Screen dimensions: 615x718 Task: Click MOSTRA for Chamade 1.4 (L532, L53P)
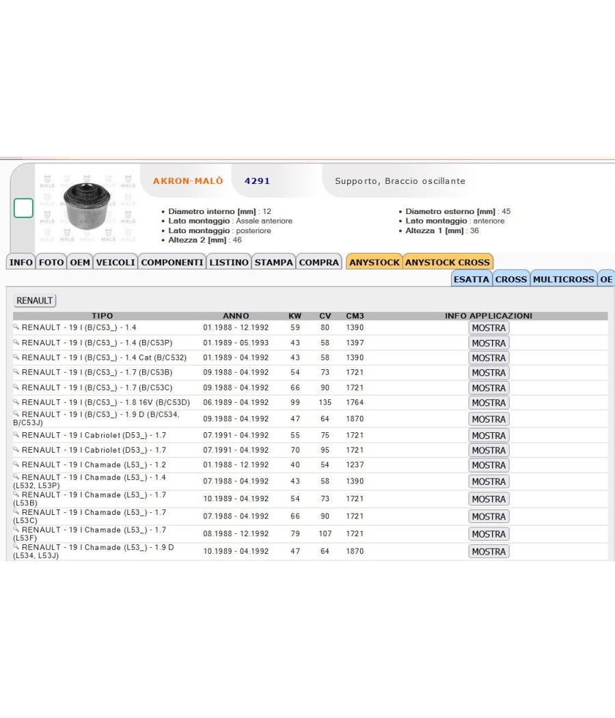coord(489,481)
